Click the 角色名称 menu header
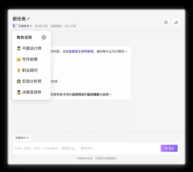 pos(24,37)
